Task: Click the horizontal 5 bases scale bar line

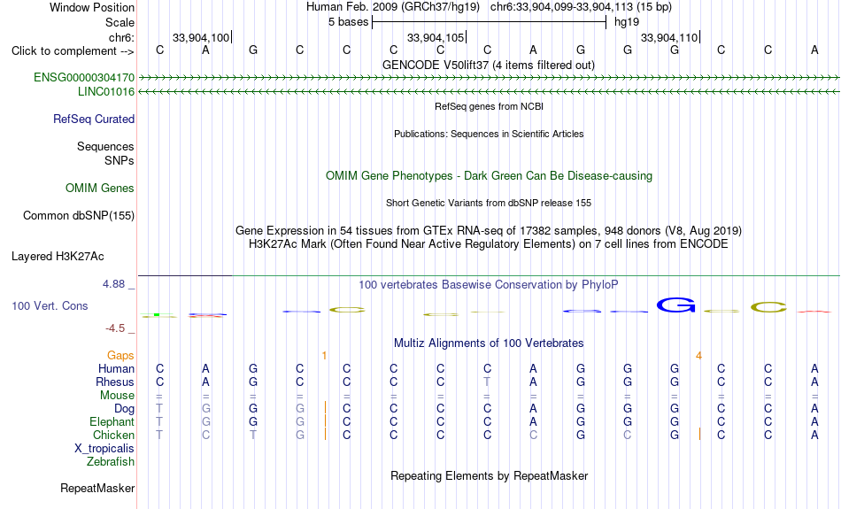Action: (490, 22)
